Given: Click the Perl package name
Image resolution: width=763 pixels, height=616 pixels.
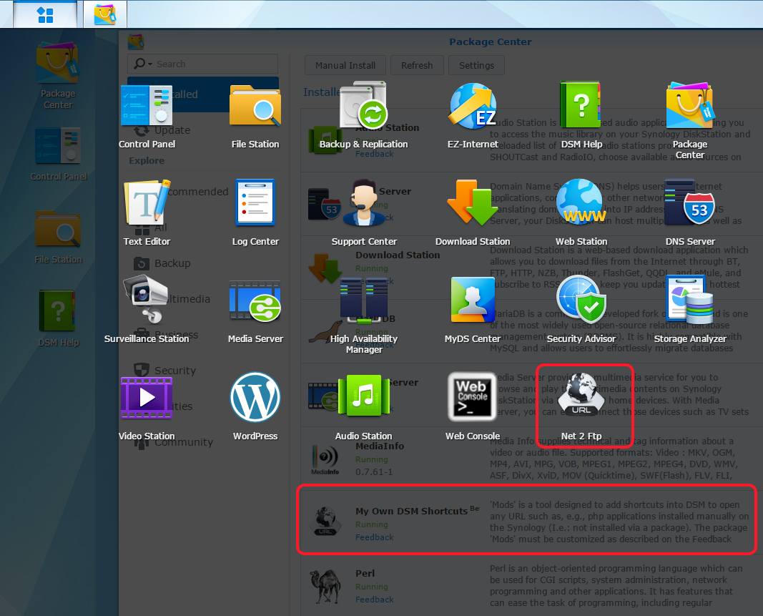Looking at the screenshot, I should [365, 574].
